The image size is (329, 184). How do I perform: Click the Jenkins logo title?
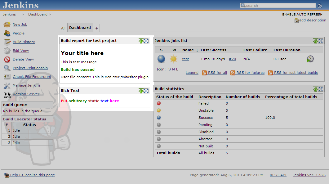(x=20, y=5)
